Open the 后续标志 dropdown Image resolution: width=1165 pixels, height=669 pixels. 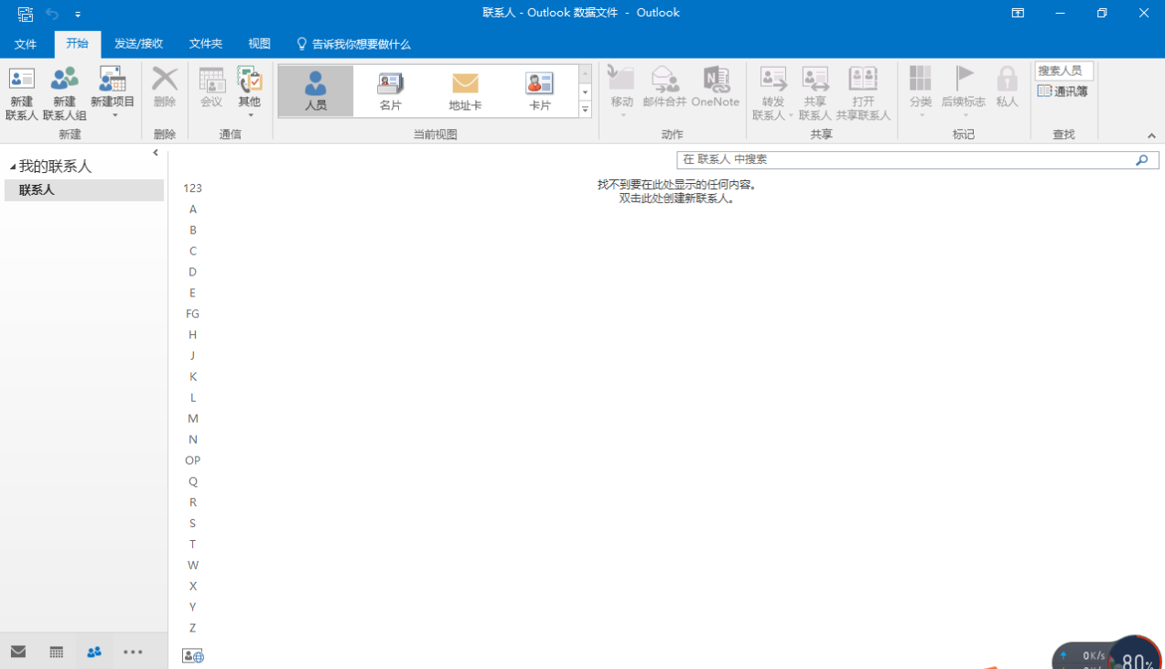[x=964, y=92]
